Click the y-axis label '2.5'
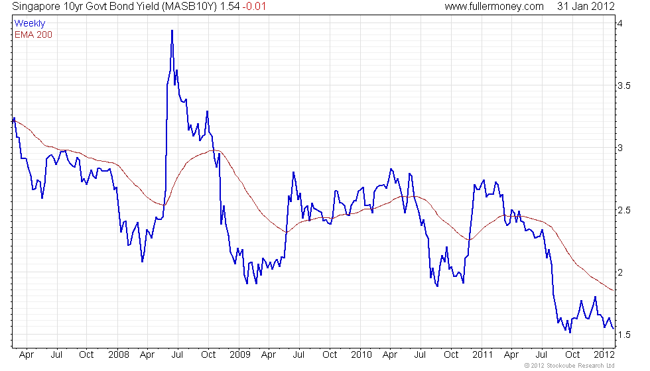 (624, 211)
